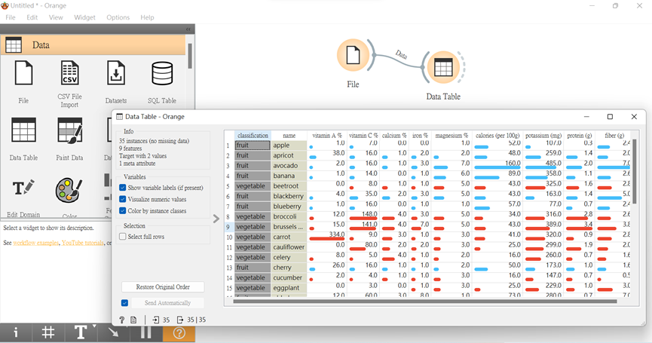Click the Data category table icon
652x343 pixels.
click(14, 45)
